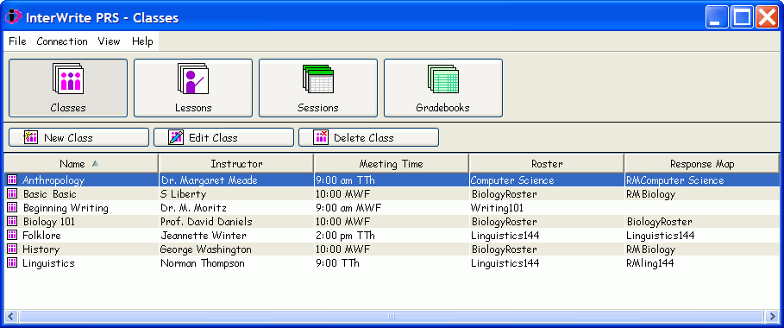Select the Folklore class name
The image size is (784, 328).
[x=41, y=236]
